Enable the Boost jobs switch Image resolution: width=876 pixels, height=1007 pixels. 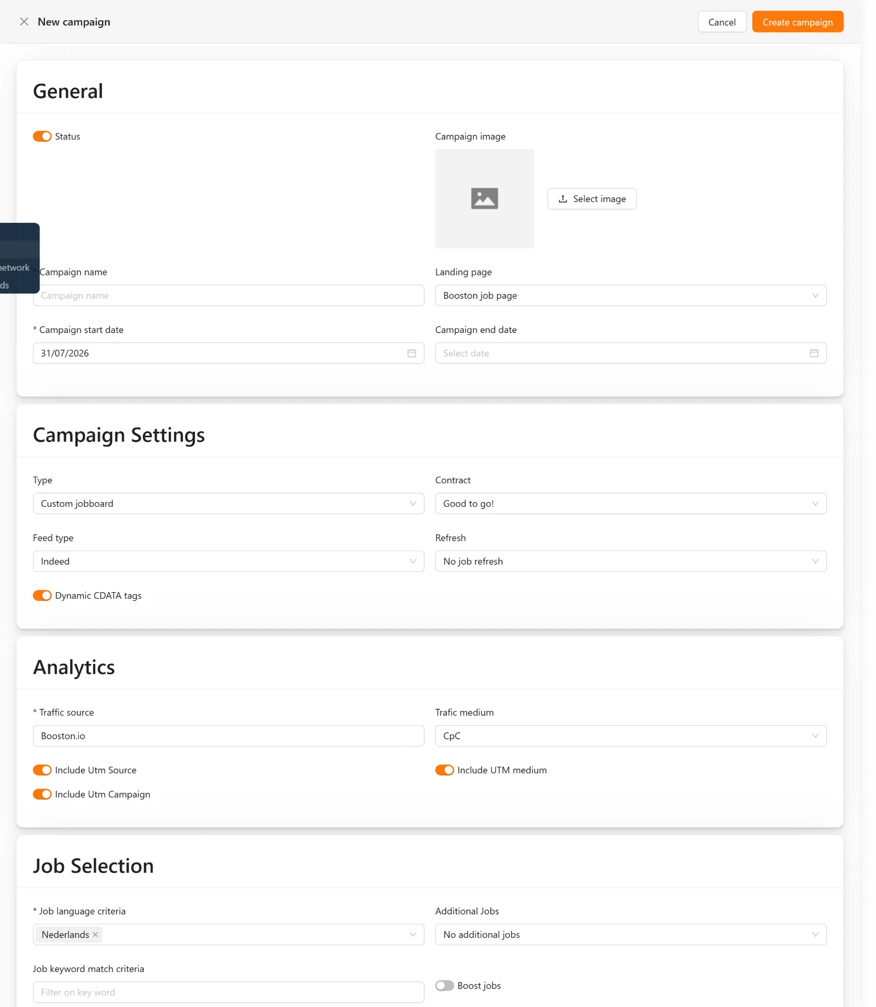coord(445,986)
